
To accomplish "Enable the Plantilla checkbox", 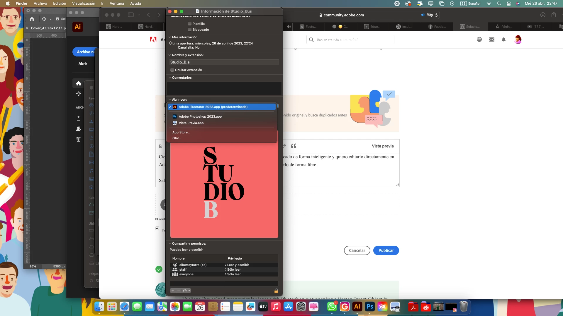I will pos(190,24).
